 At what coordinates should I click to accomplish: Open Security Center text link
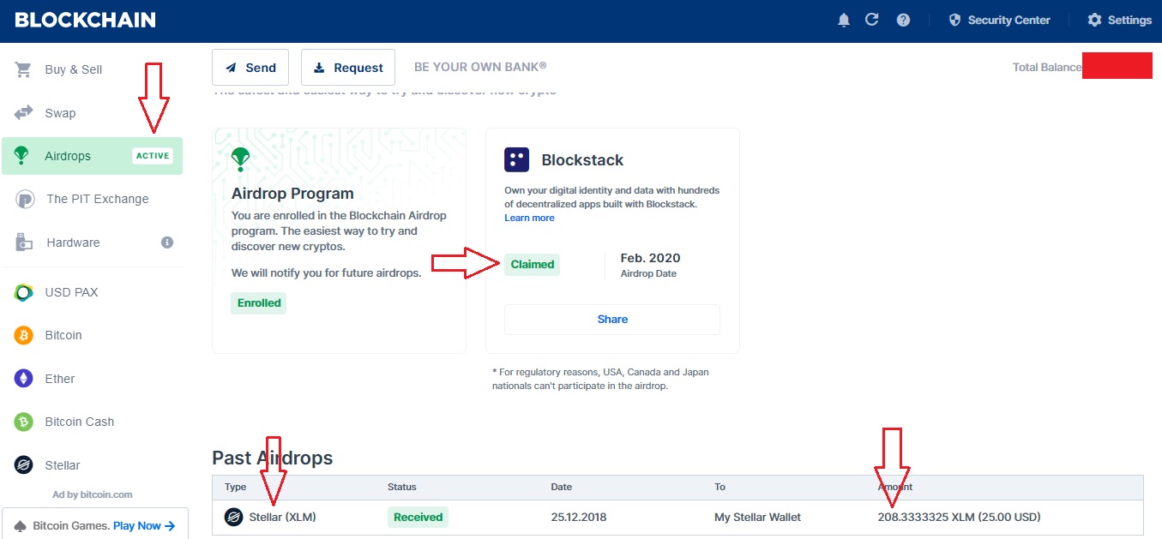[x=1008, y=20]
